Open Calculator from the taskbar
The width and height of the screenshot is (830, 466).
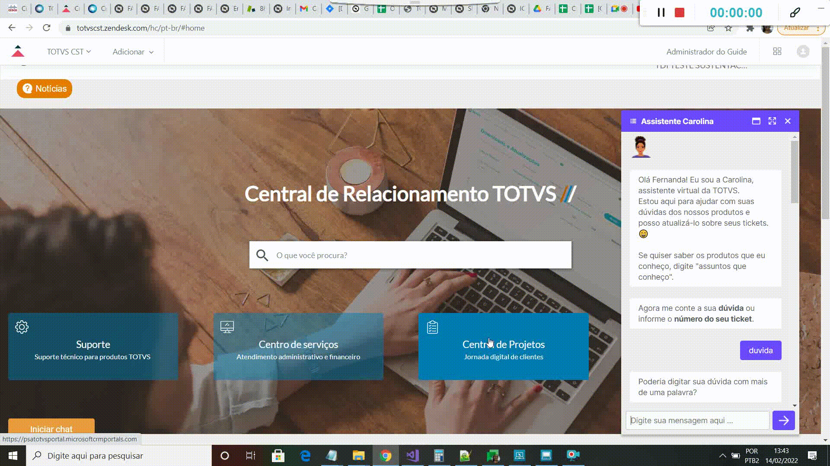439,456
